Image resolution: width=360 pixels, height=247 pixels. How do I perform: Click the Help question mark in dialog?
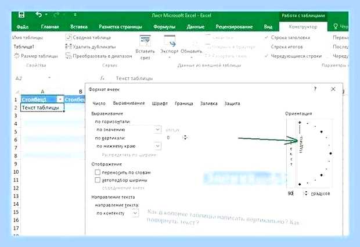coord(315,89)
